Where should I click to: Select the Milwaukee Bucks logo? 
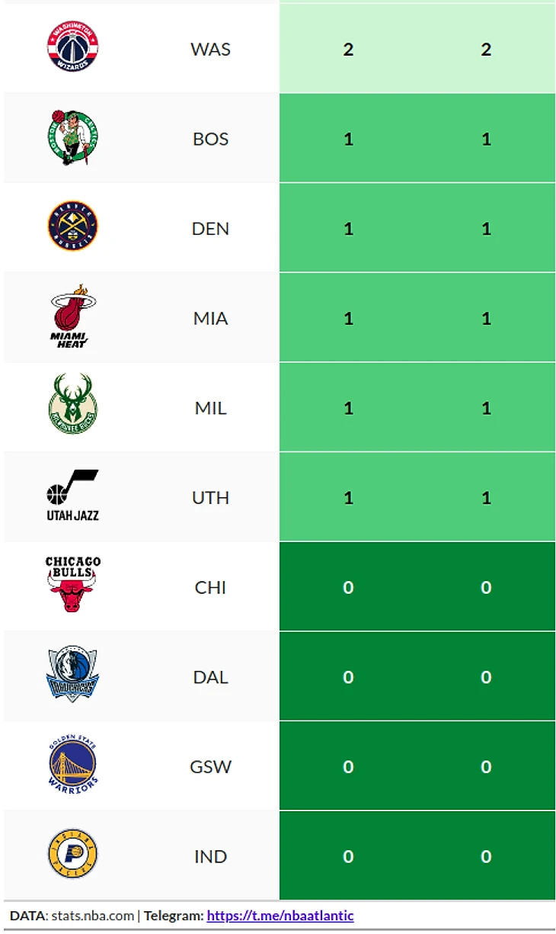72,406
